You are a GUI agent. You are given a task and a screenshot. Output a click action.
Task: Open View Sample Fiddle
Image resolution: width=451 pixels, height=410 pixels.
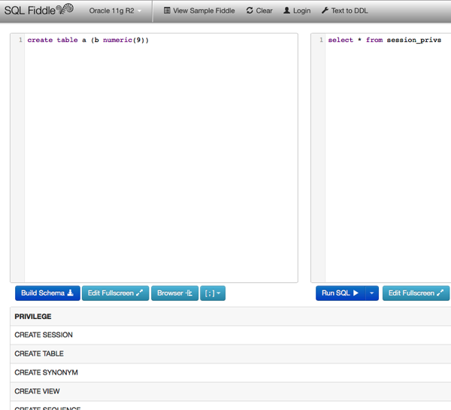point(199,11)
